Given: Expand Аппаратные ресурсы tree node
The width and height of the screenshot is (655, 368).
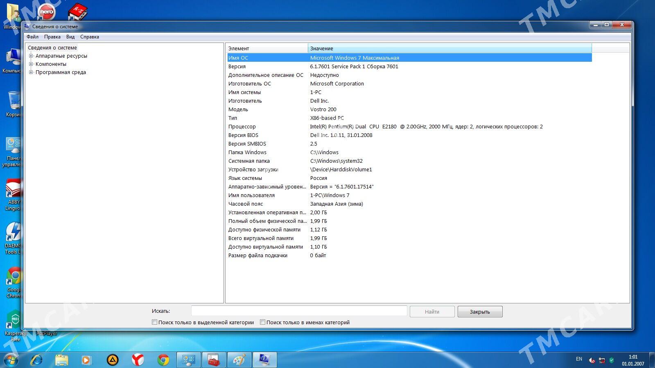Looking at the screenshot, I should pyautogui.click(x=31, y=56).
